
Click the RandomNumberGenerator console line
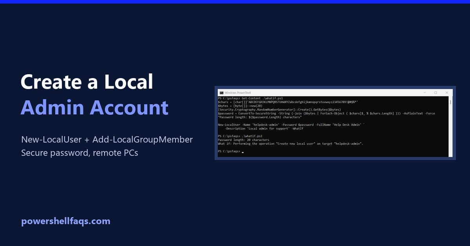(279, 109)
